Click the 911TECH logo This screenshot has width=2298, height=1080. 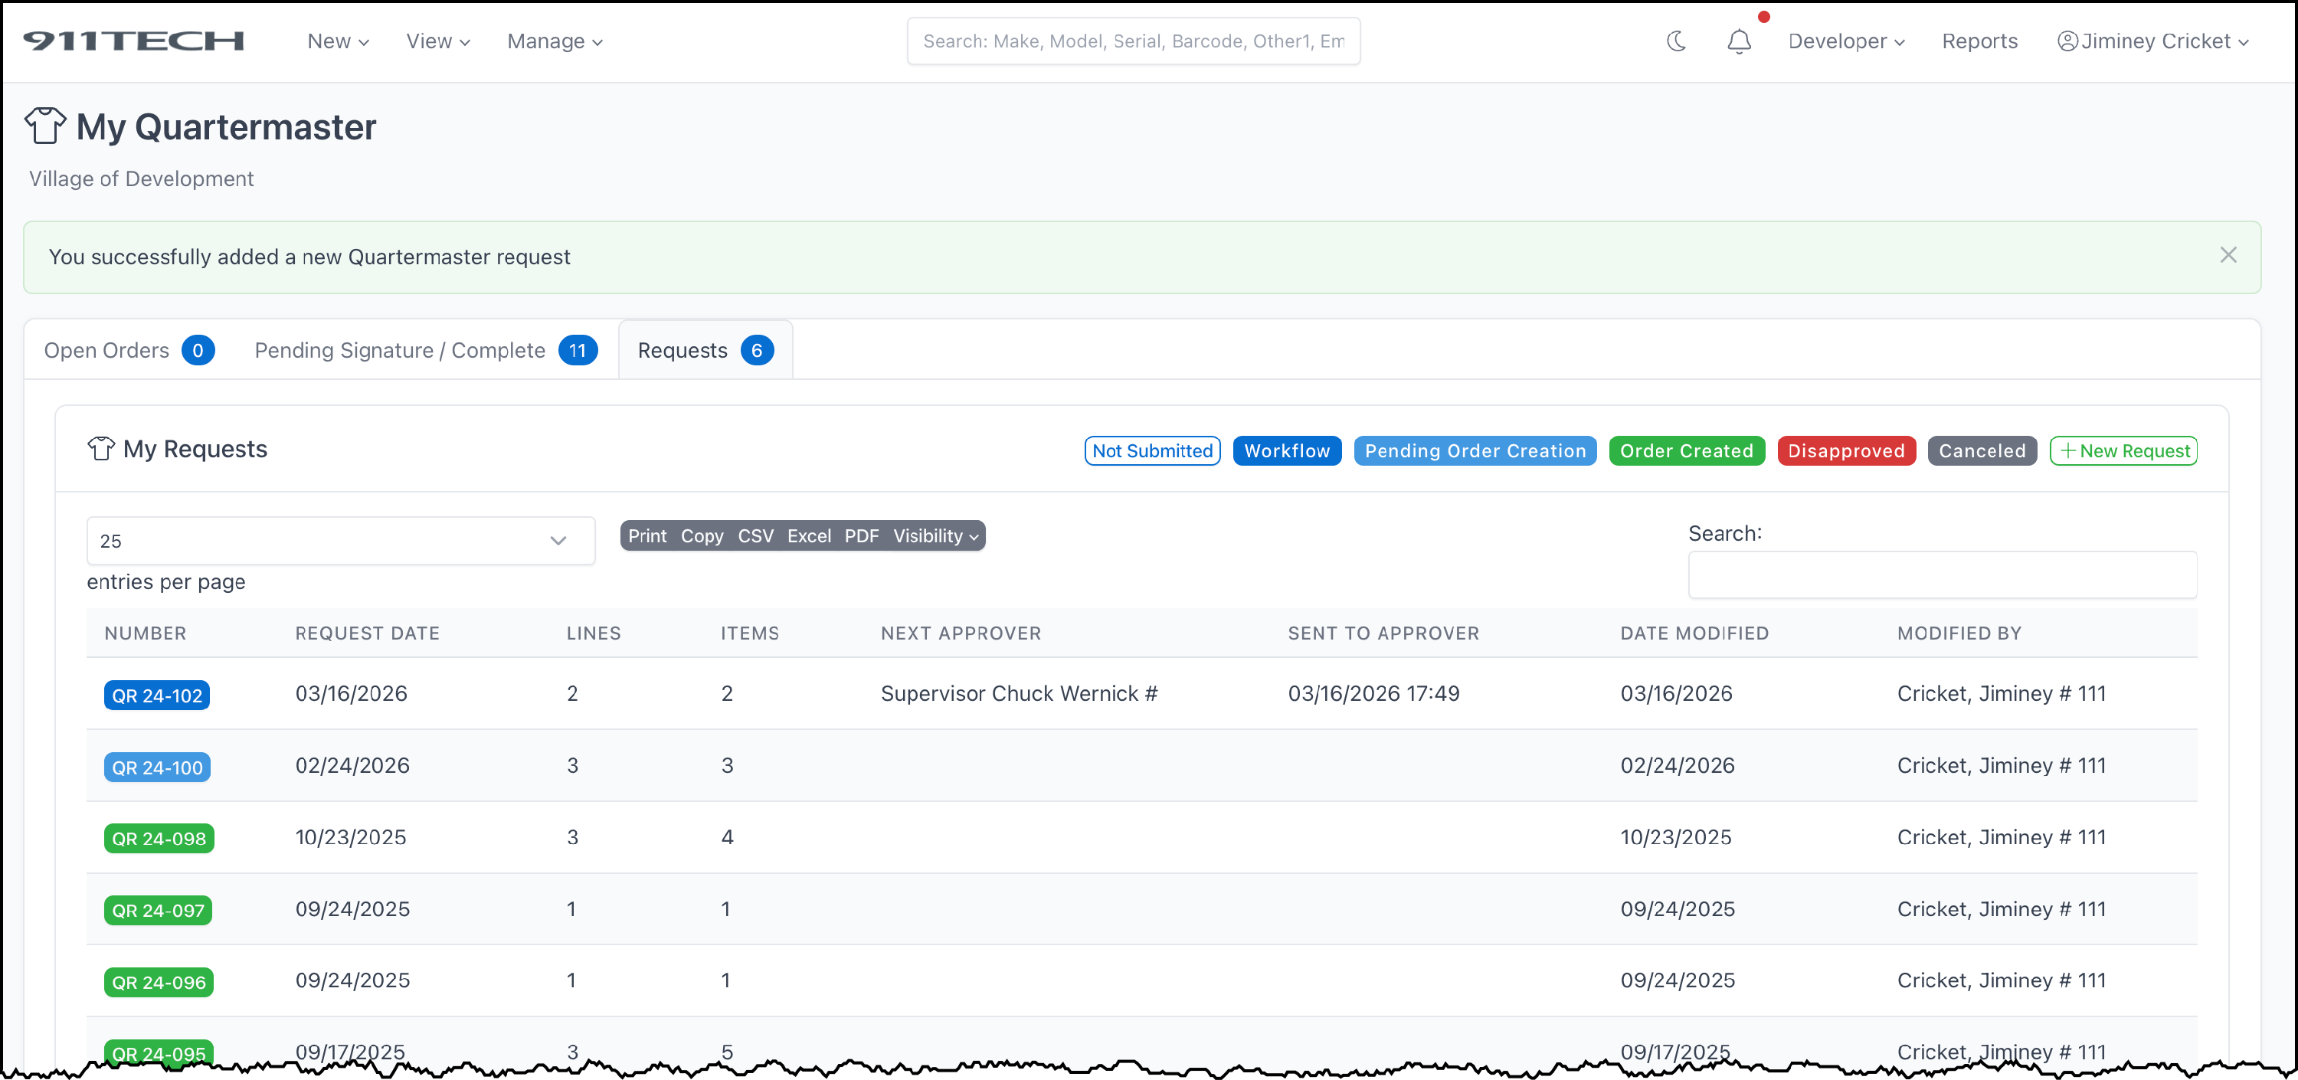tap(134, 41)
